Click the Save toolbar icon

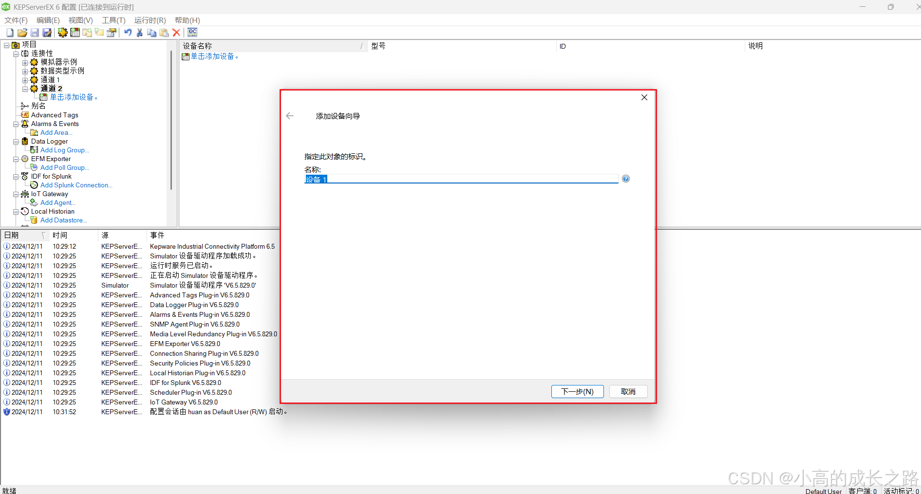[x=35, y=33]
